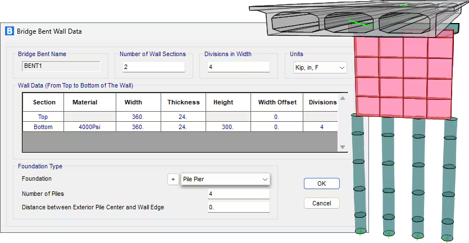Image resolution: width=469 pixels, height=243 pixels.
Task: Add new foundation with plus button
Action: (x=173, y=180)
